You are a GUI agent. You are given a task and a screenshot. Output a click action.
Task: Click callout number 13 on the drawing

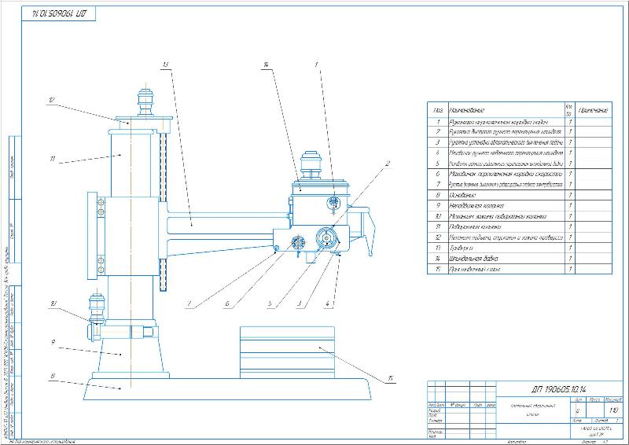coord(166,64)
